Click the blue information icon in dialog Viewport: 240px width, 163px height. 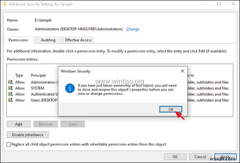pos(70,88)
